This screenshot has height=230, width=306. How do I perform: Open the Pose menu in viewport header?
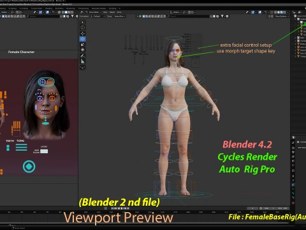pyautogui.click(x=119, y=12)
